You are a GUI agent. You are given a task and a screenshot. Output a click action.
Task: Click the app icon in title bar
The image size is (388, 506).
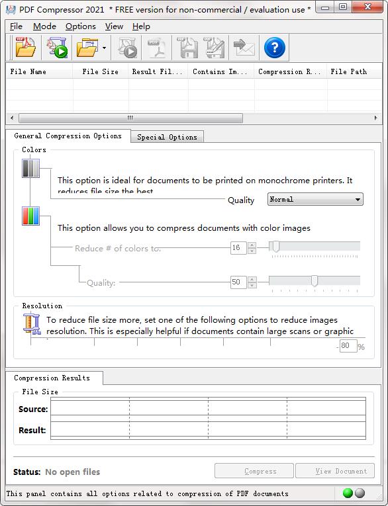pos(11,9)
